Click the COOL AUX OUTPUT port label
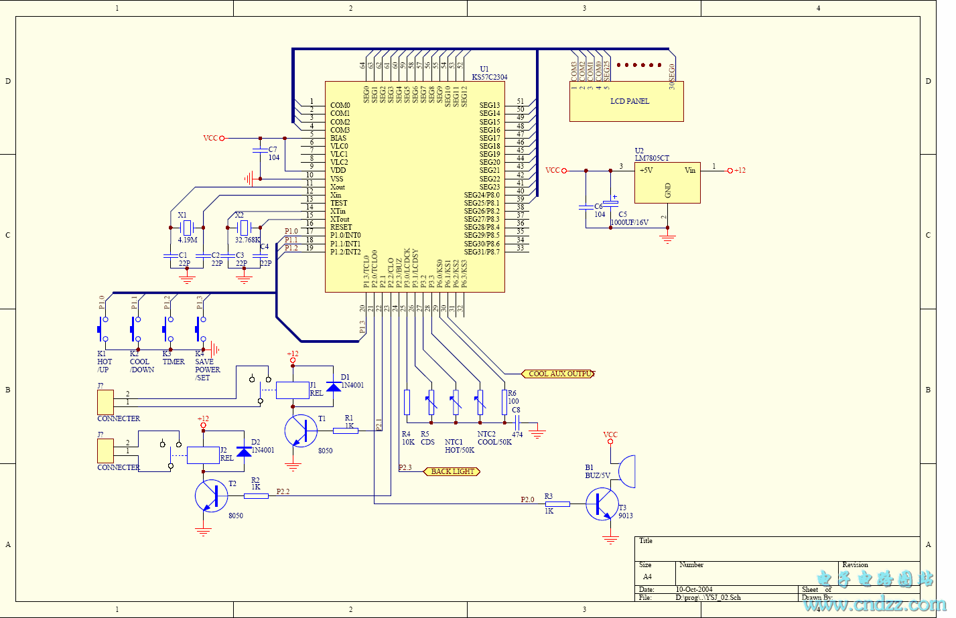 [558, 374]
